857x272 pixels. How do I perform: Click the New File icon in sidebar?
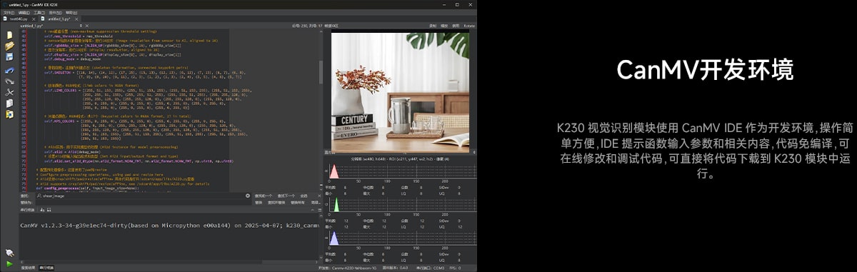click(9, 34)
